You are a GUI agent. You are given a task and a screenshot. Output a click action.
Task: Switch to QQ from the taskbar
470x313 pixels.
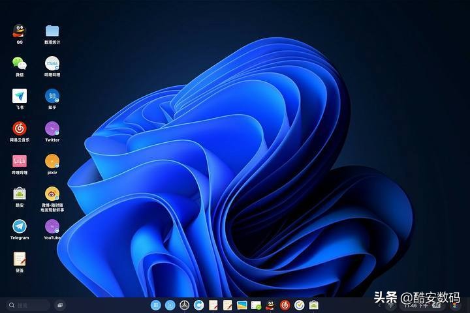coord(270,305)
